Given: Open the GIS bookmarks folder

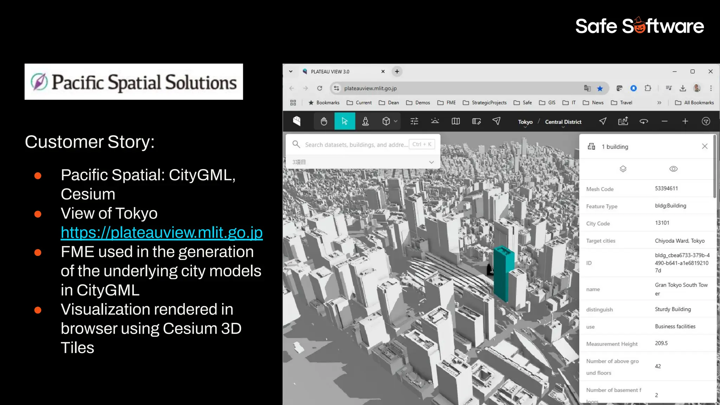Looking at the screenshot, I should pos(547,103).
